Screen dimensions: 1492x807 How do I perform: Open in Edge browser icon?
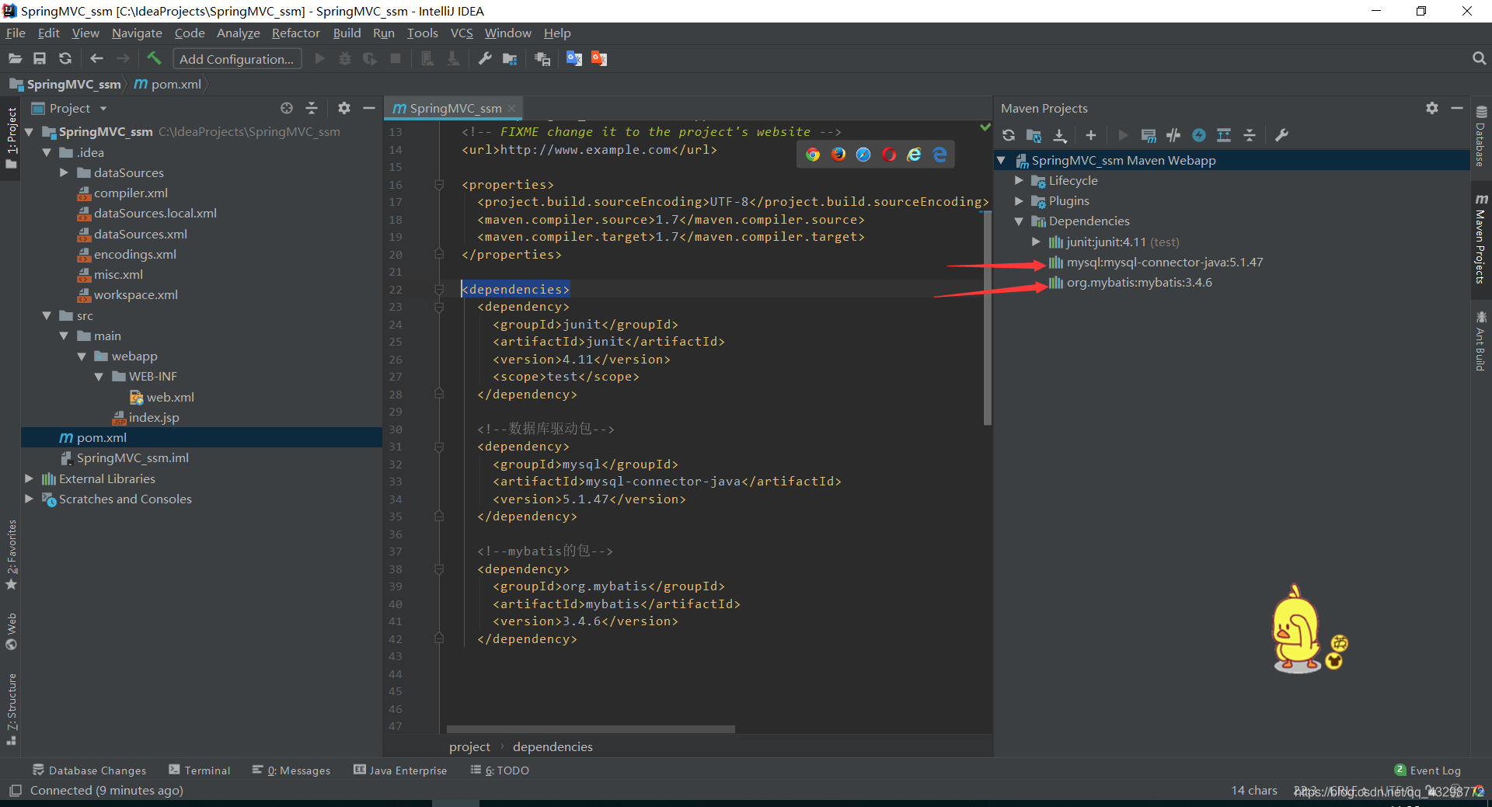point(939,155)
